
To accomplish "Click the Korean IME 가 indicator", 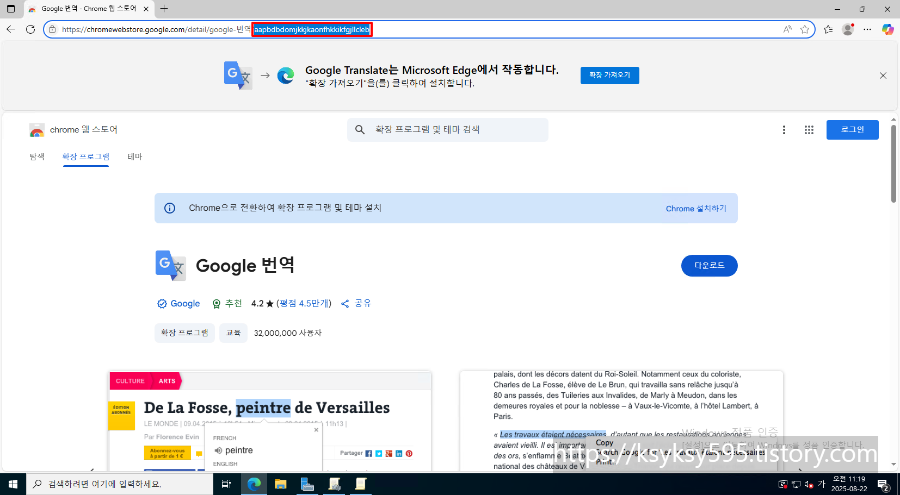I will pyautogui.click(x=822, y=484).
